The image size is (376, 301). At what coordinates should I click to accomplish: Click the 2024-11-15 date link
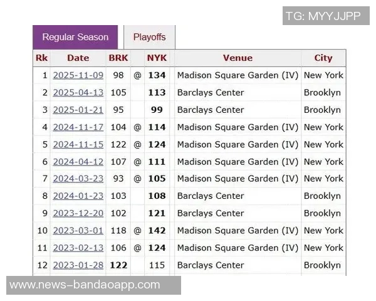pyautogui.click(x=78, y=144)
